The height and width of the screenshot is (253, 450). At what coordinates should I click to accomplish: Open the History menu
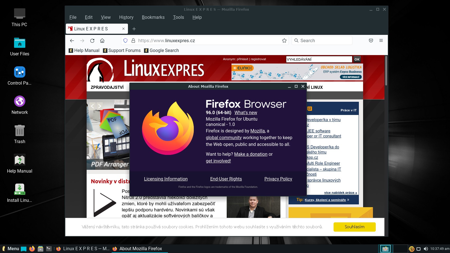click(x=126, y=17)
